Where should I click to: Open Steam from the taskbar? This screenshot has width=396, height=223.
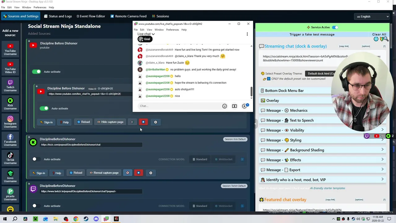(x=86, y=219)
